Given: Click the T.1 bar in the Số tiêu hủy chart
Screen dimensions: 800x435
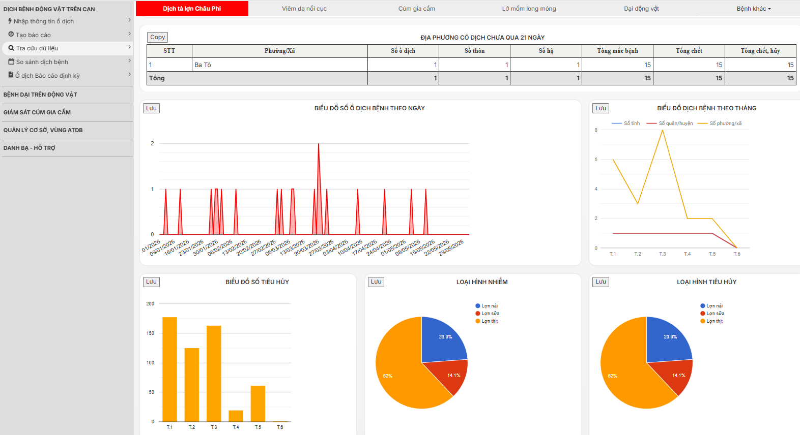Looking at the screenshot, I should (x=169, y=369).
